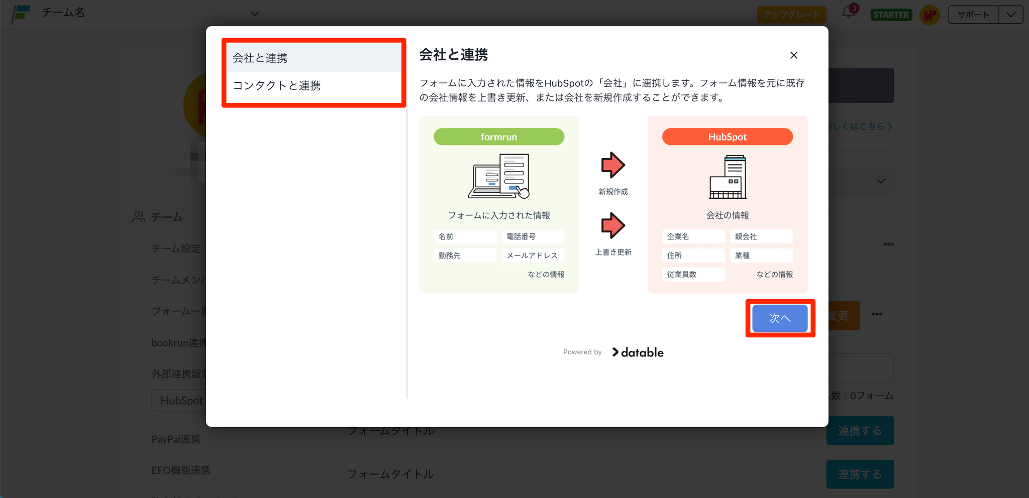Click the 名前 field tag
Image resolution: width=1029 pixels, height=498 pixels.
pos(465,236)
